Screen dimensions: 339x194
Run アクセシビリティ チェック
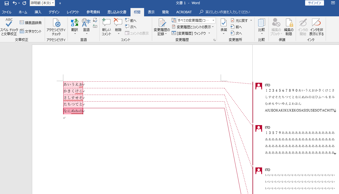56,27
